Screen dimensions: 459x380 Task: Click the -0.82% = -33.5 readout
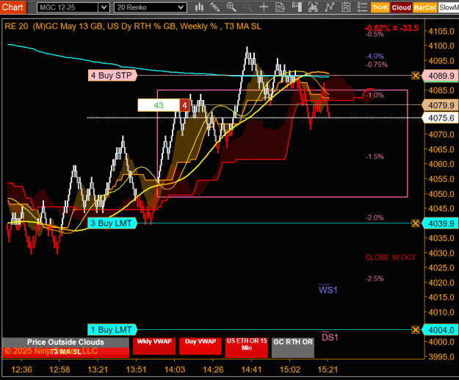(391, 28)
